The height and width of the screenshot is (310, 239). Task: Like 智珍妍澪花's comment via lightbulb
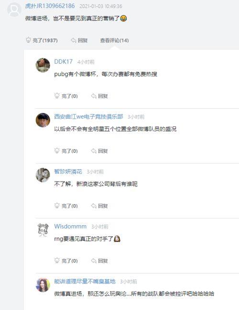click(57, 206)
